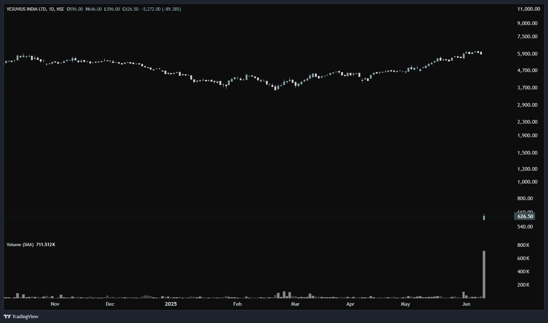The height and width of the screenshot is (323, 548).
Task: Click the 600K volume axis label
Action: [x=524, y=258]
